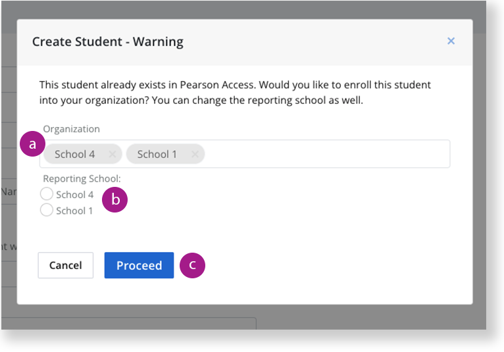Close the Create Student warning dialog
This screenshot has width=504, height=352.
[x=451, y=41]
